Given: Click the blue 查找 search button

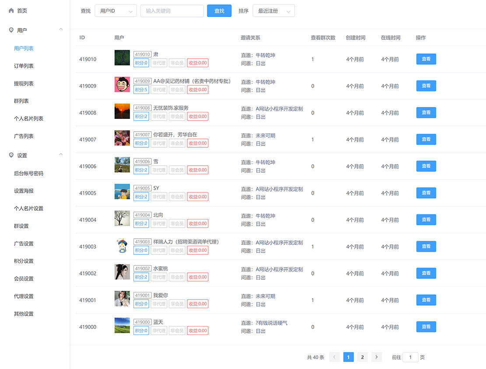Looking at the screenshot, I should 219,10.
